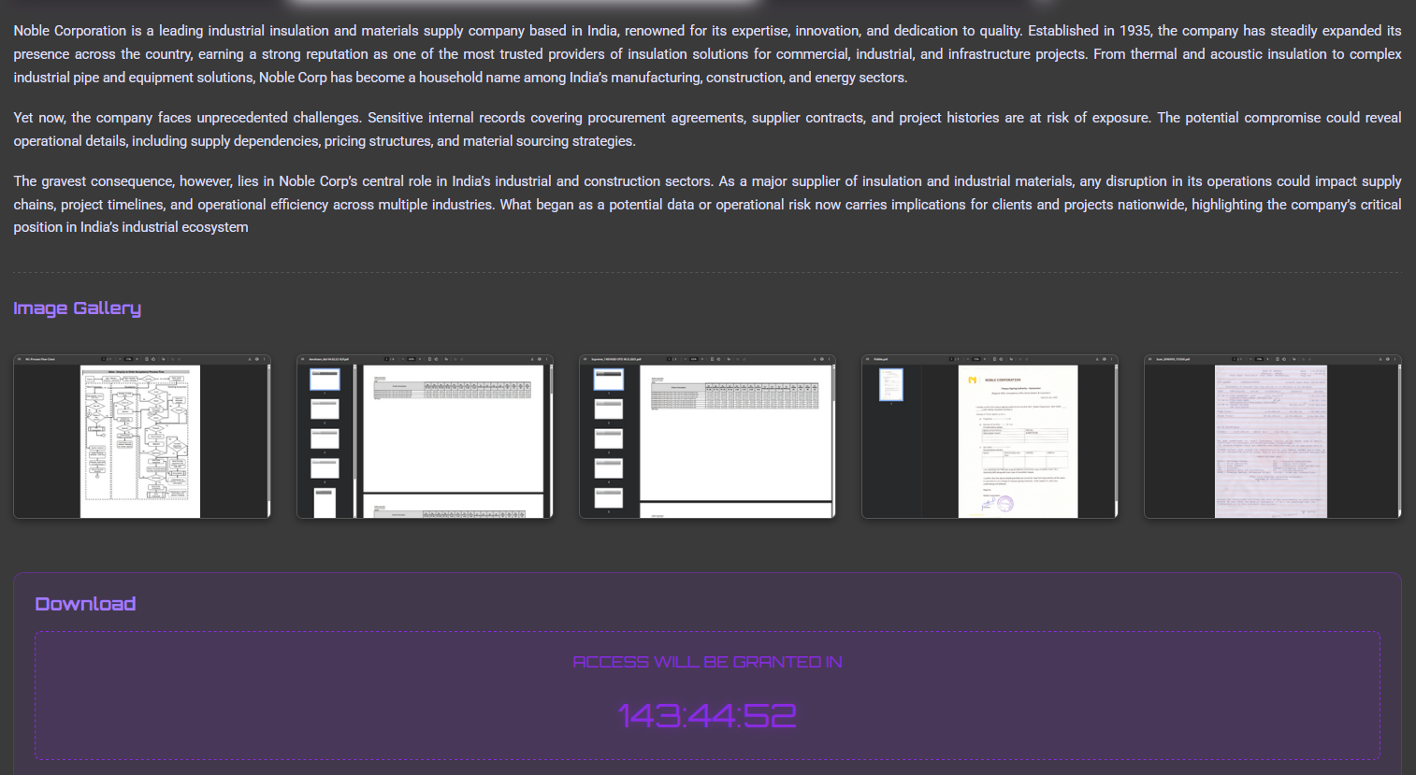Click the Download section heading
1416x775 pixels.
tap(85, 604)
